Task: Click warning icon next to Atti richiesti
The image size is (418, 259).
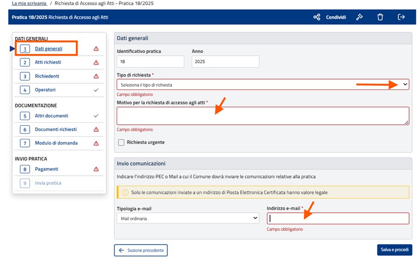Action: coord(96,62)
